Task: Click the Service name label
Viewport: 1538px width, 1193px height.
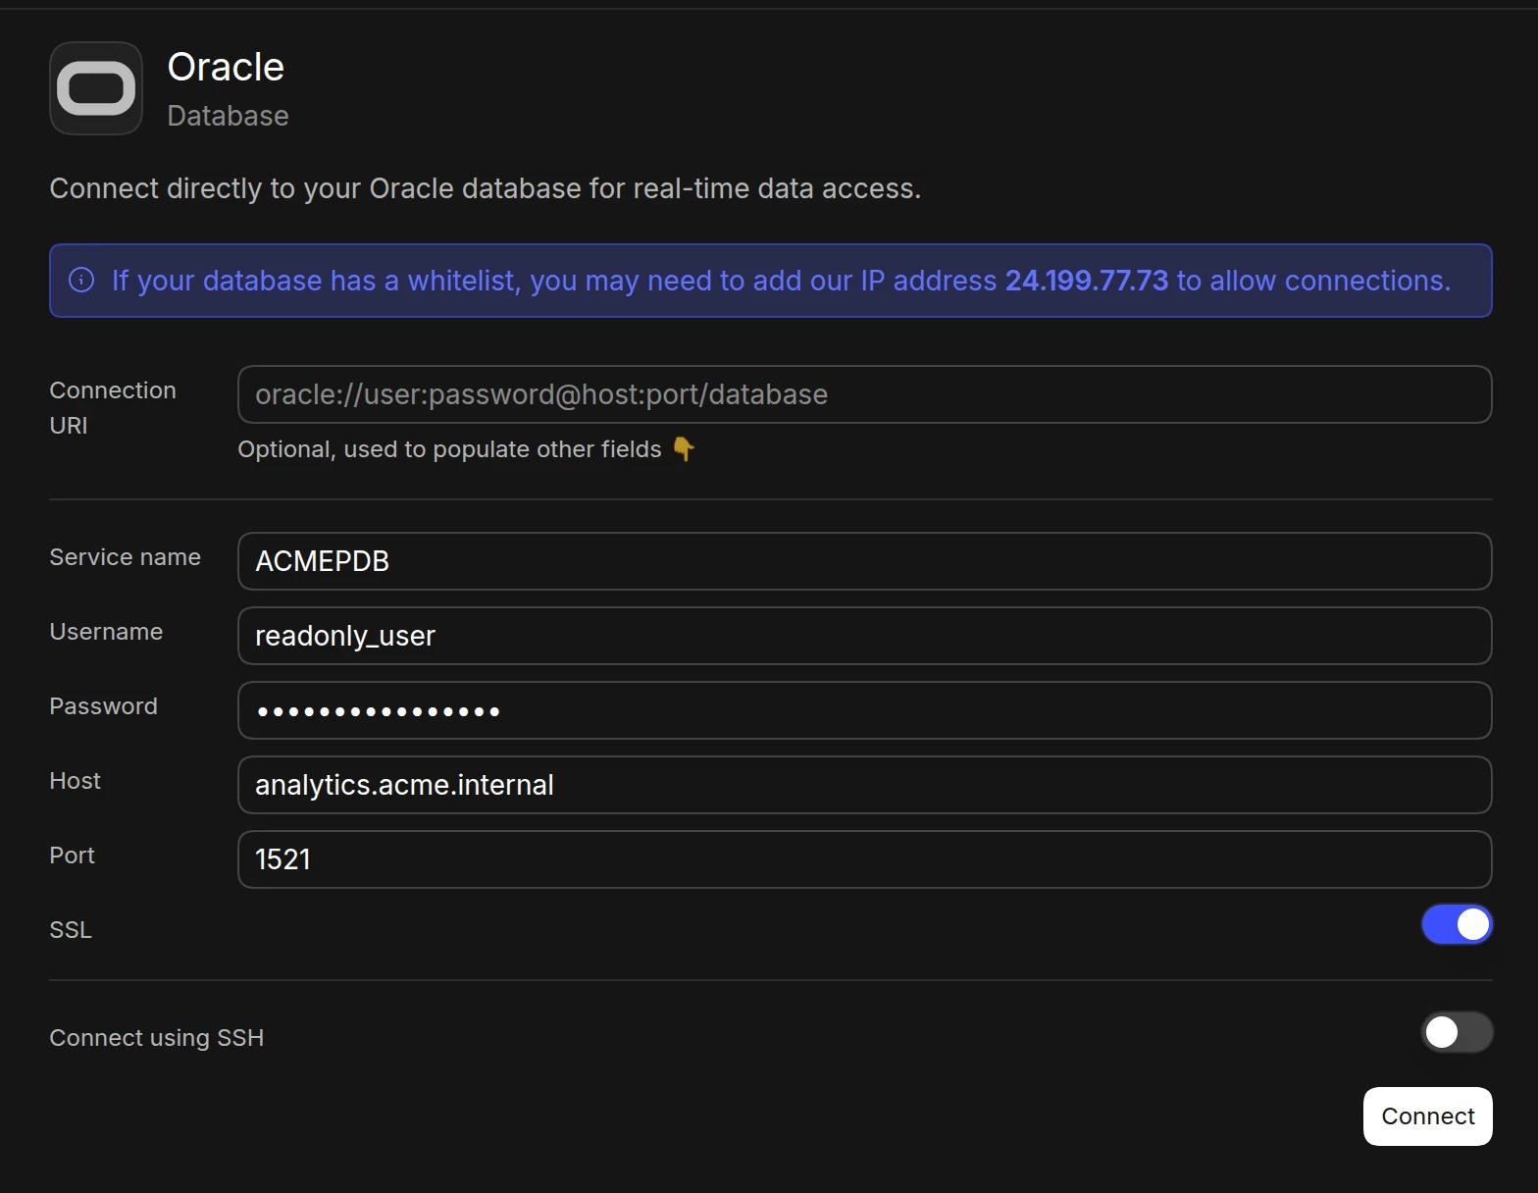Action: tap(125, 557)
